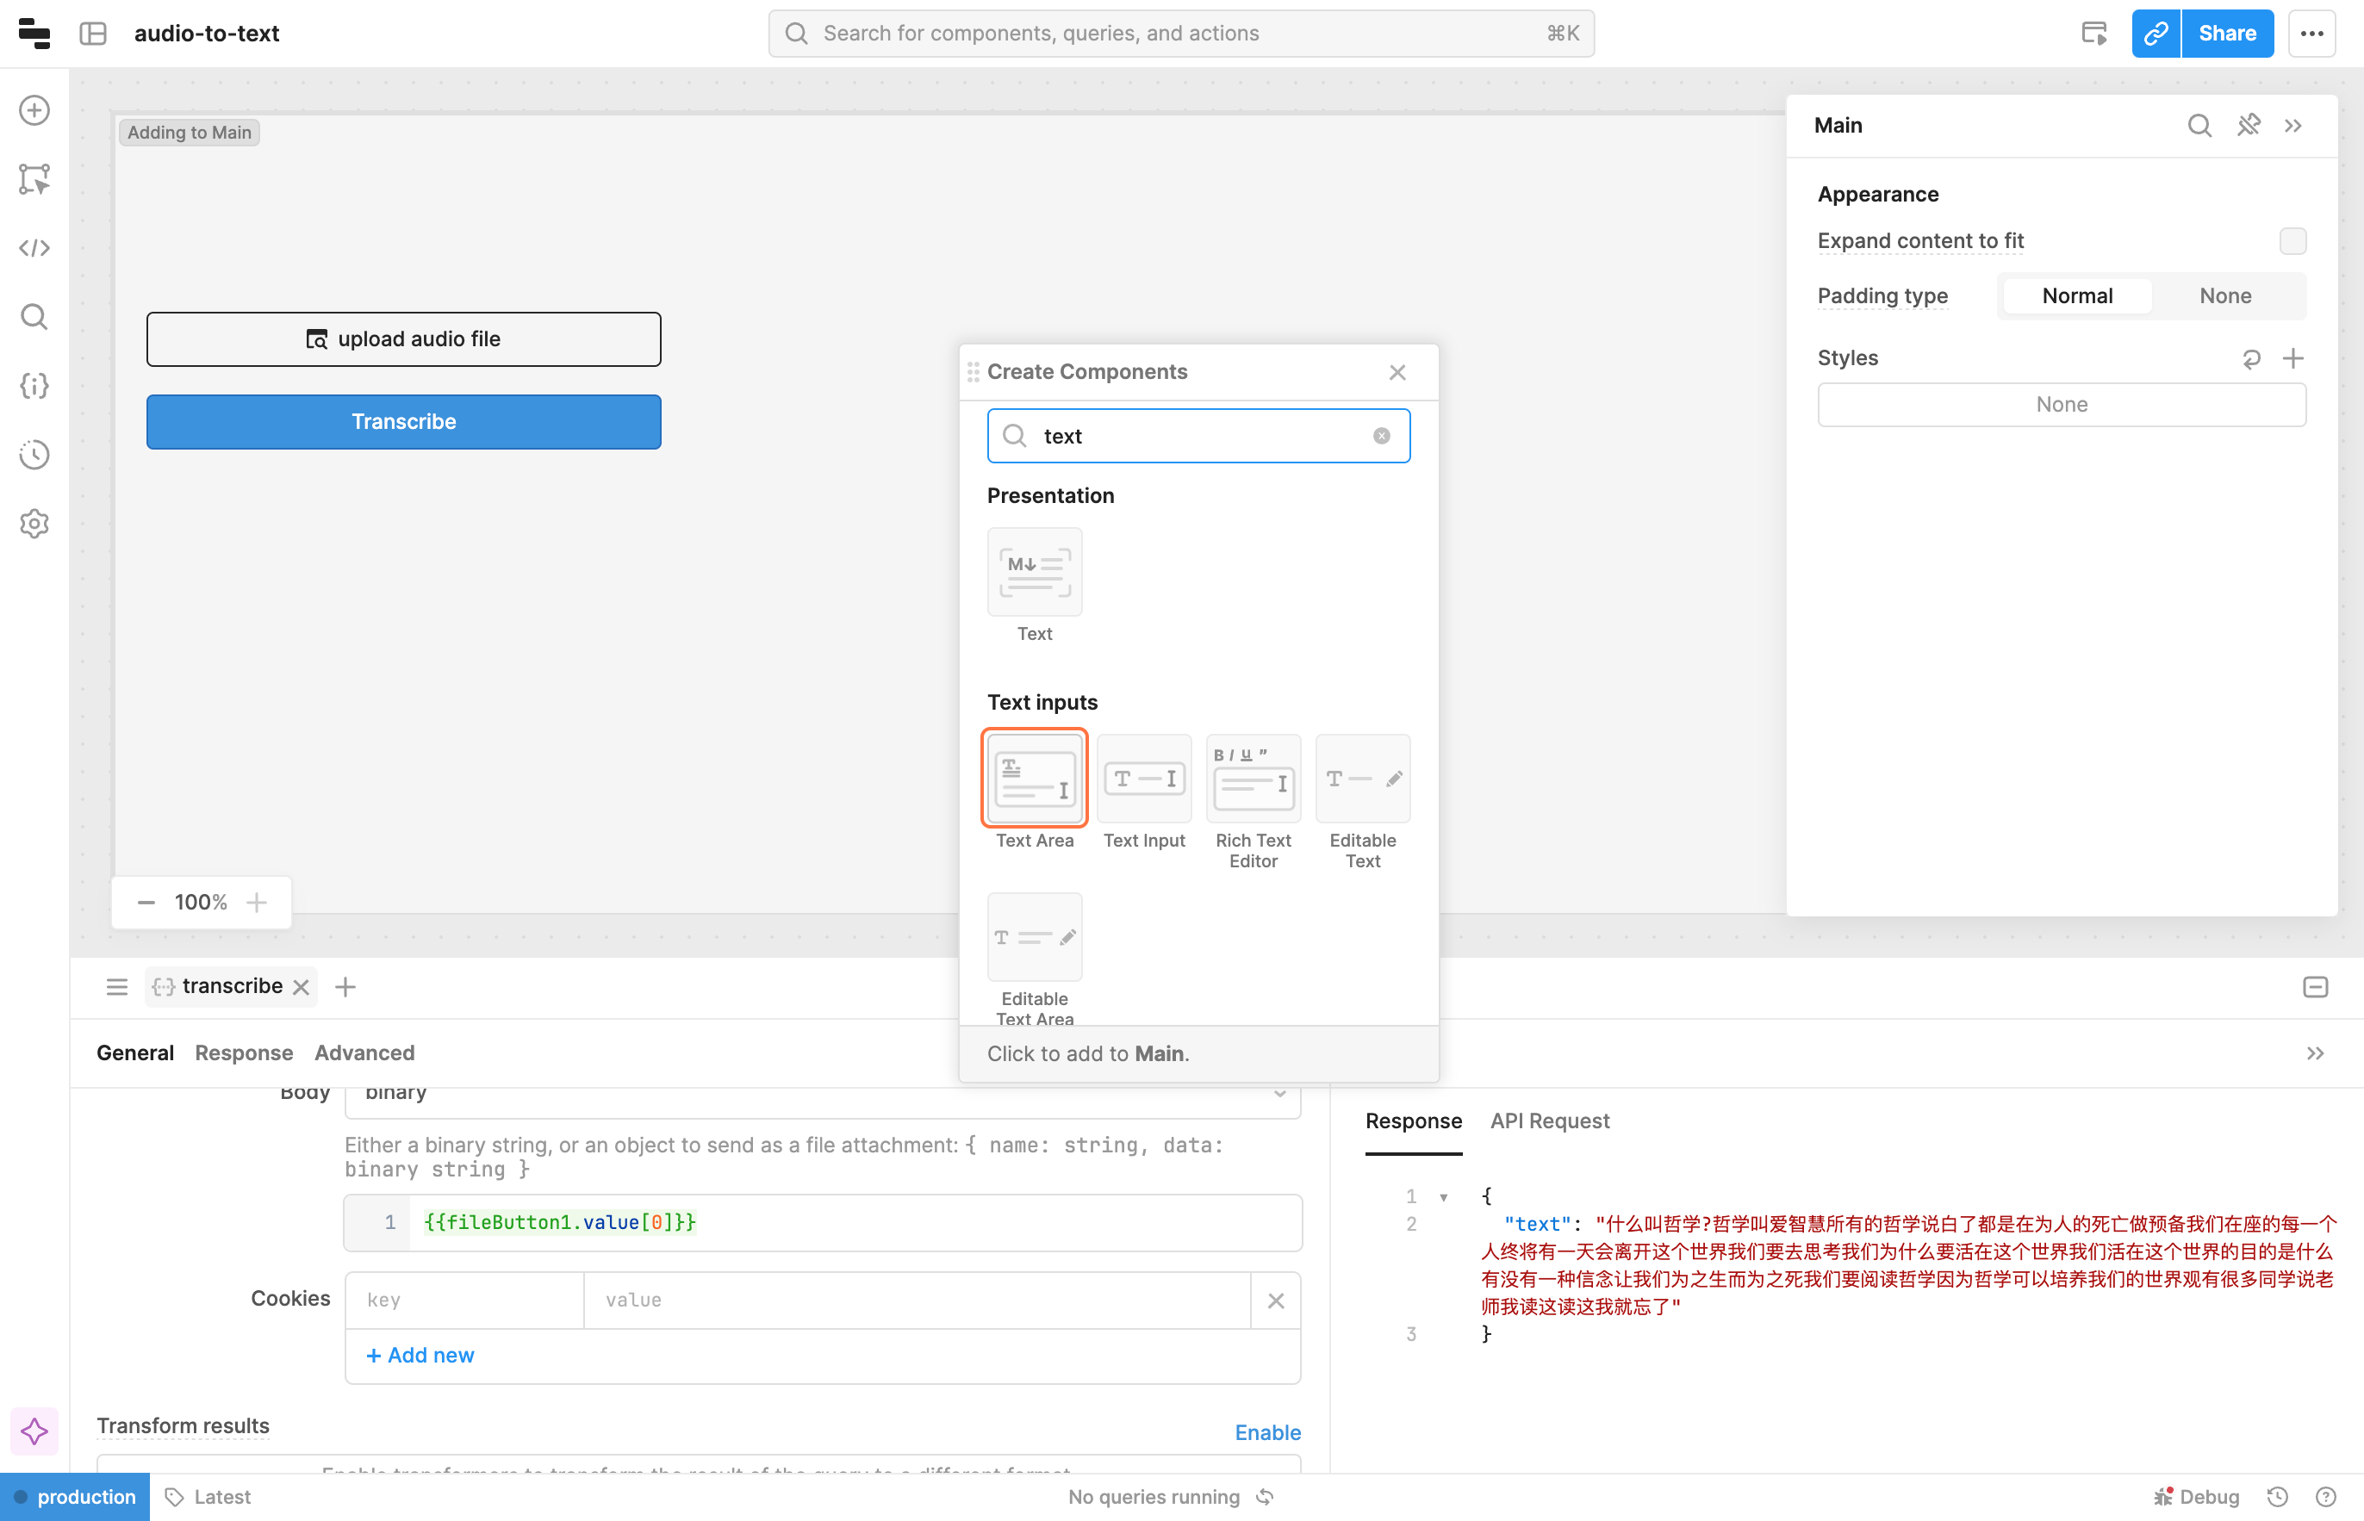Screen dimensions: 2364x1521
Task: Set Padding type to Normal
Action: 2076,296
